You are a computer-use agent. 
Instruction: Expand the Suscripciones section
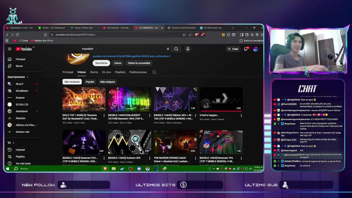click(18, 77)
